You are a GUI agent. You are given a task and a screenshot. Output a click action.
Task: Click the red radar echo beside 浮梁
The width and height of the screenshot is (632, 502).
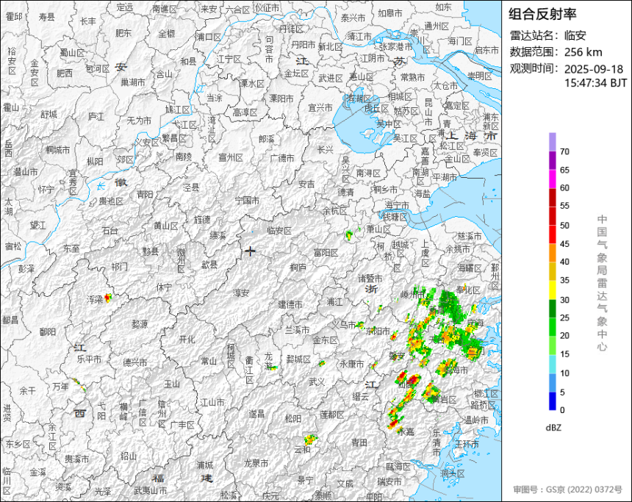point(107,298)
